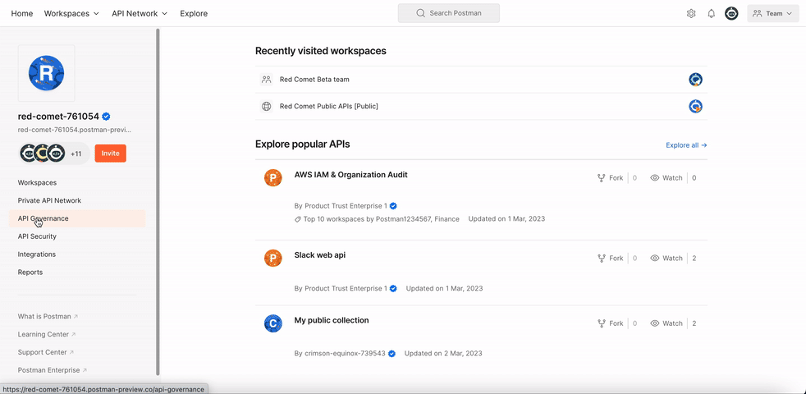Follow the Explore all link
The width and height of the screenshot is (806, 394).
coord(686,145)
